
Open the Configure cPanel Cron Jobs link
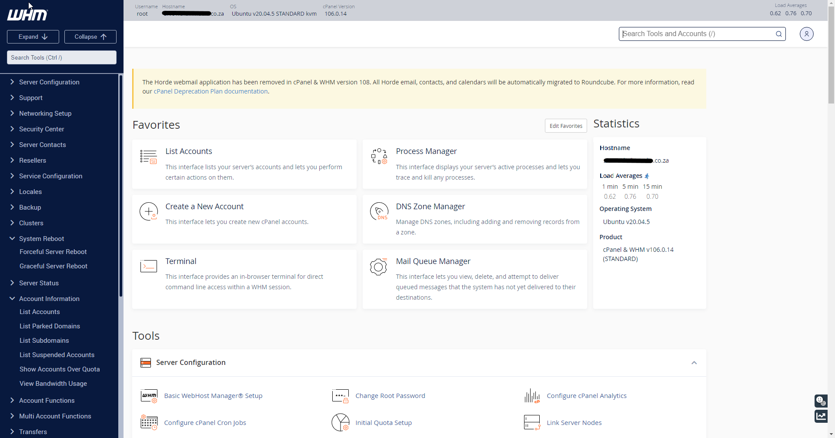(205, 423)
